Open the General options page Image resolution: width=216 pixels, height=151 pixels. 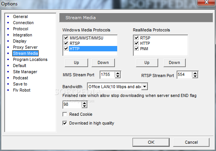click(20, 16)
